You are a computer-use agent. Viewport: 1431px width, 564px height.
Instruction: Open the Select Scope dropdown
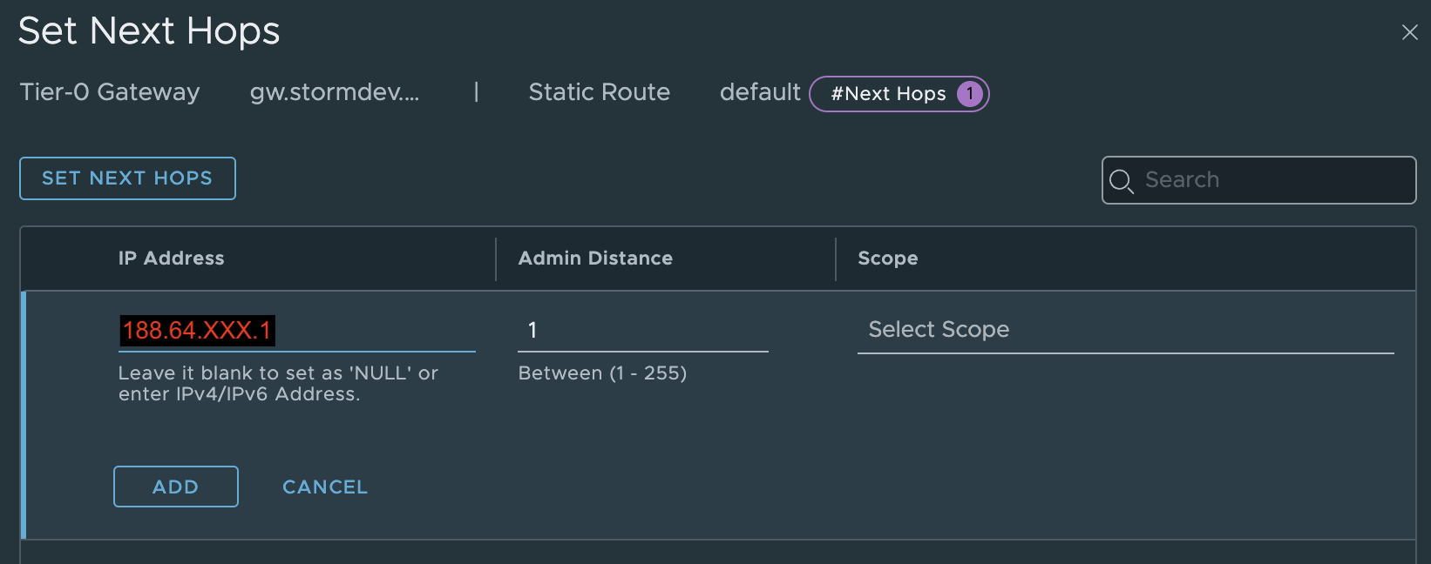tap(1124, 330)
